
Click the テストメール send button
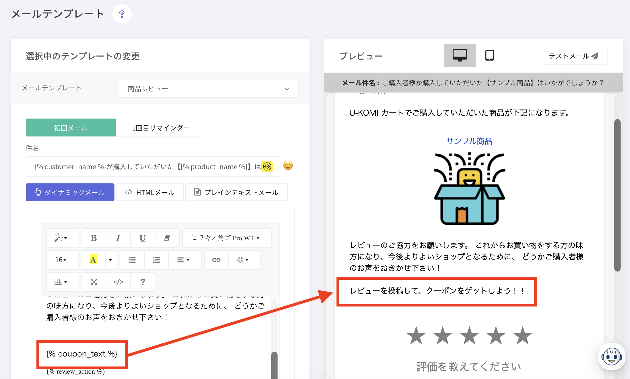point(573,56)
